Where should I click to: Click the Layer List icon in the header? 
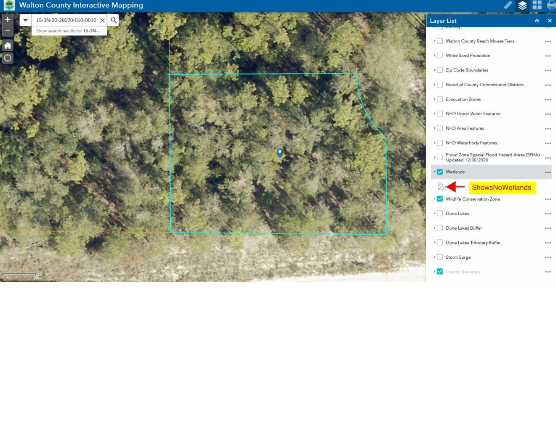[x=522, y=5]
